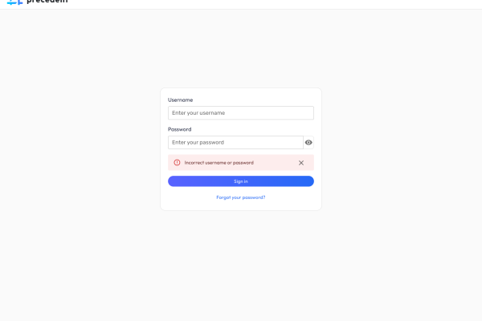Focus the Enter your password field
The image size is (482, 321).
point(235,142)
